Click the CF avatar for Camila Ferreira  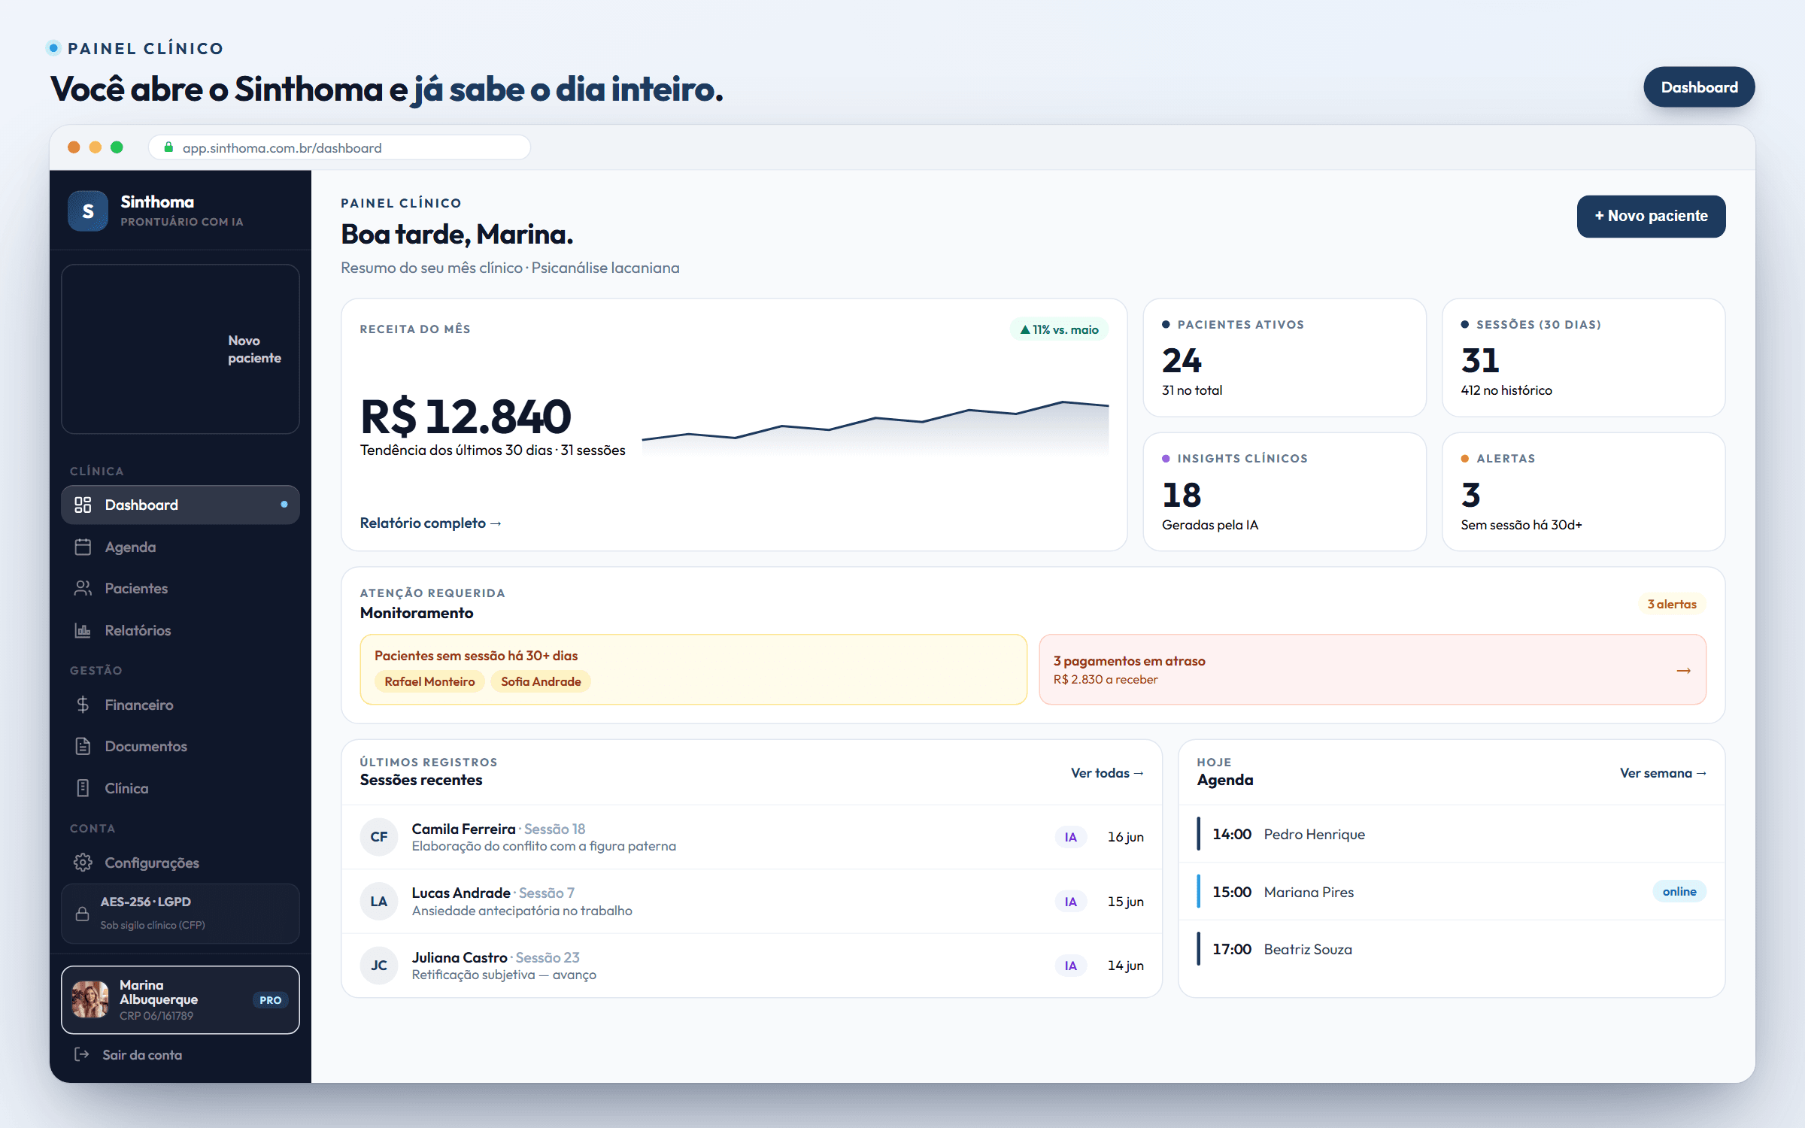(379, 837)
